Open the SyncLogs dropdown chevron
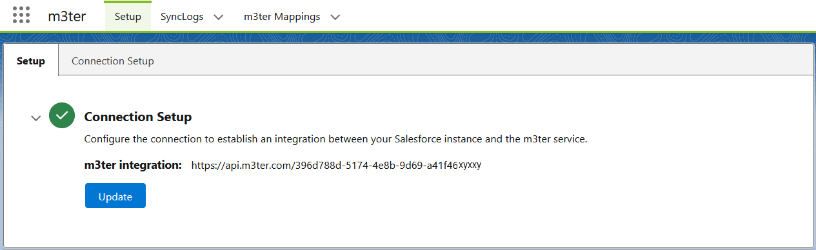This screenshot has width=816, height=250. [x=219, y=17]
